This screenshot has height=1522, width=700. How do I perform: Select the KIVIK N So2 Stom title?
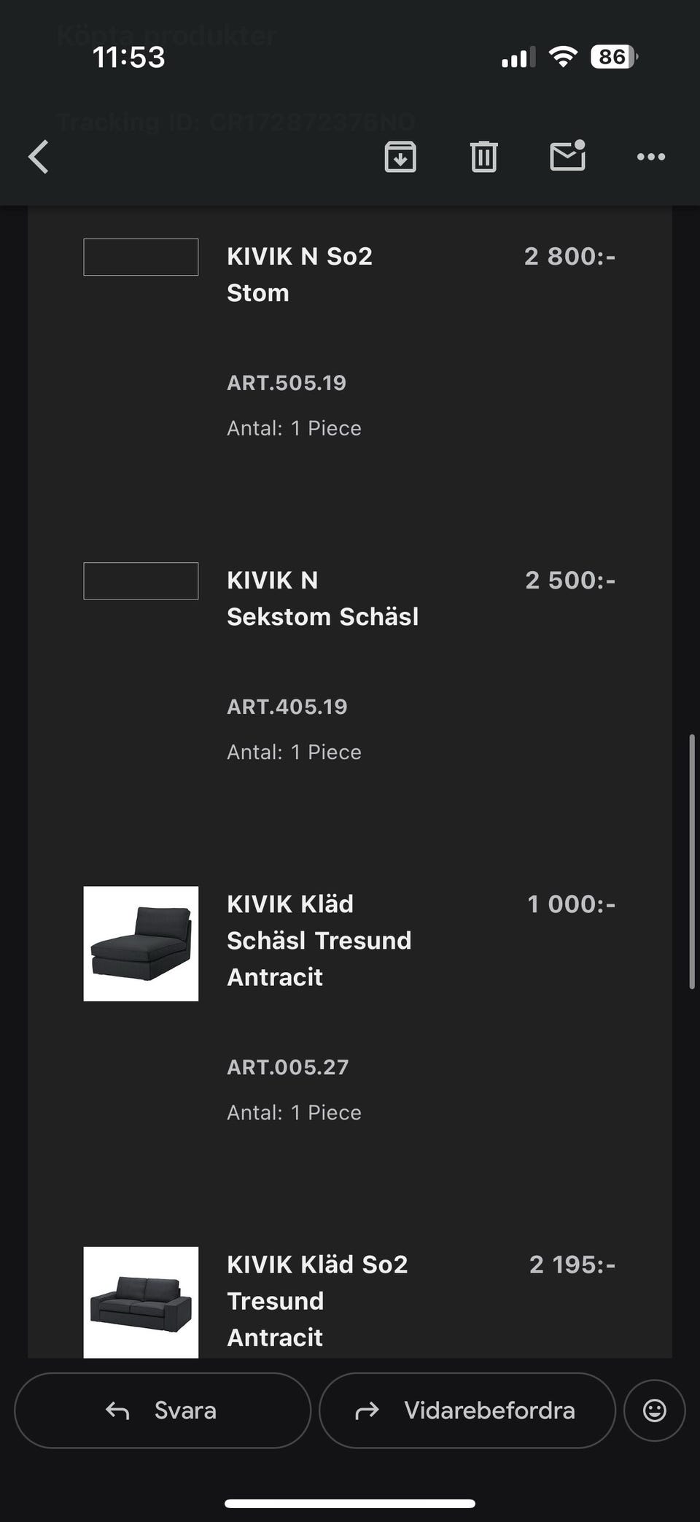point(300,274)
